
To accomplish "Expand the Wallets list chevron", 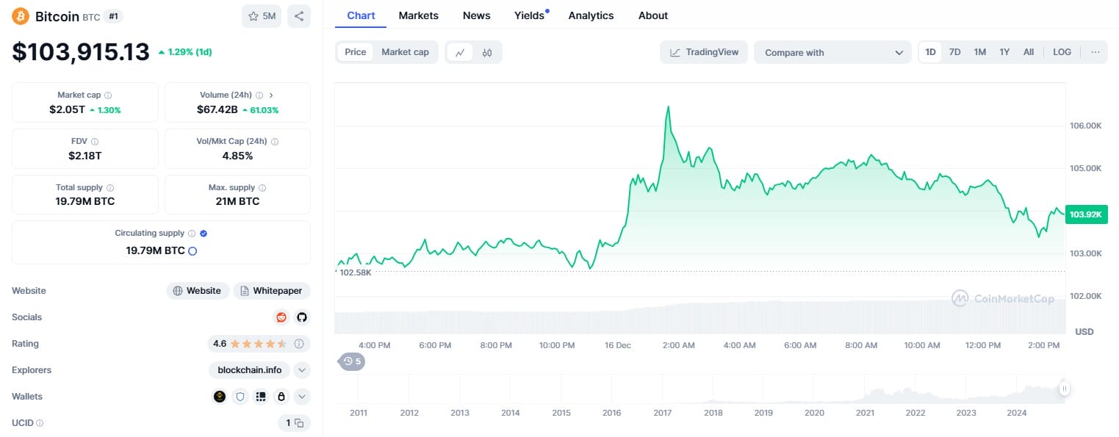I will 301,397.
